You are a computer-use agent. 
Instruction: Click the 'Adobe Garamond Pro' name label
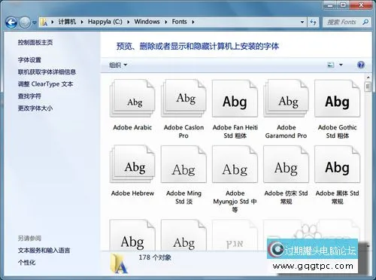(x=286, y=132)
